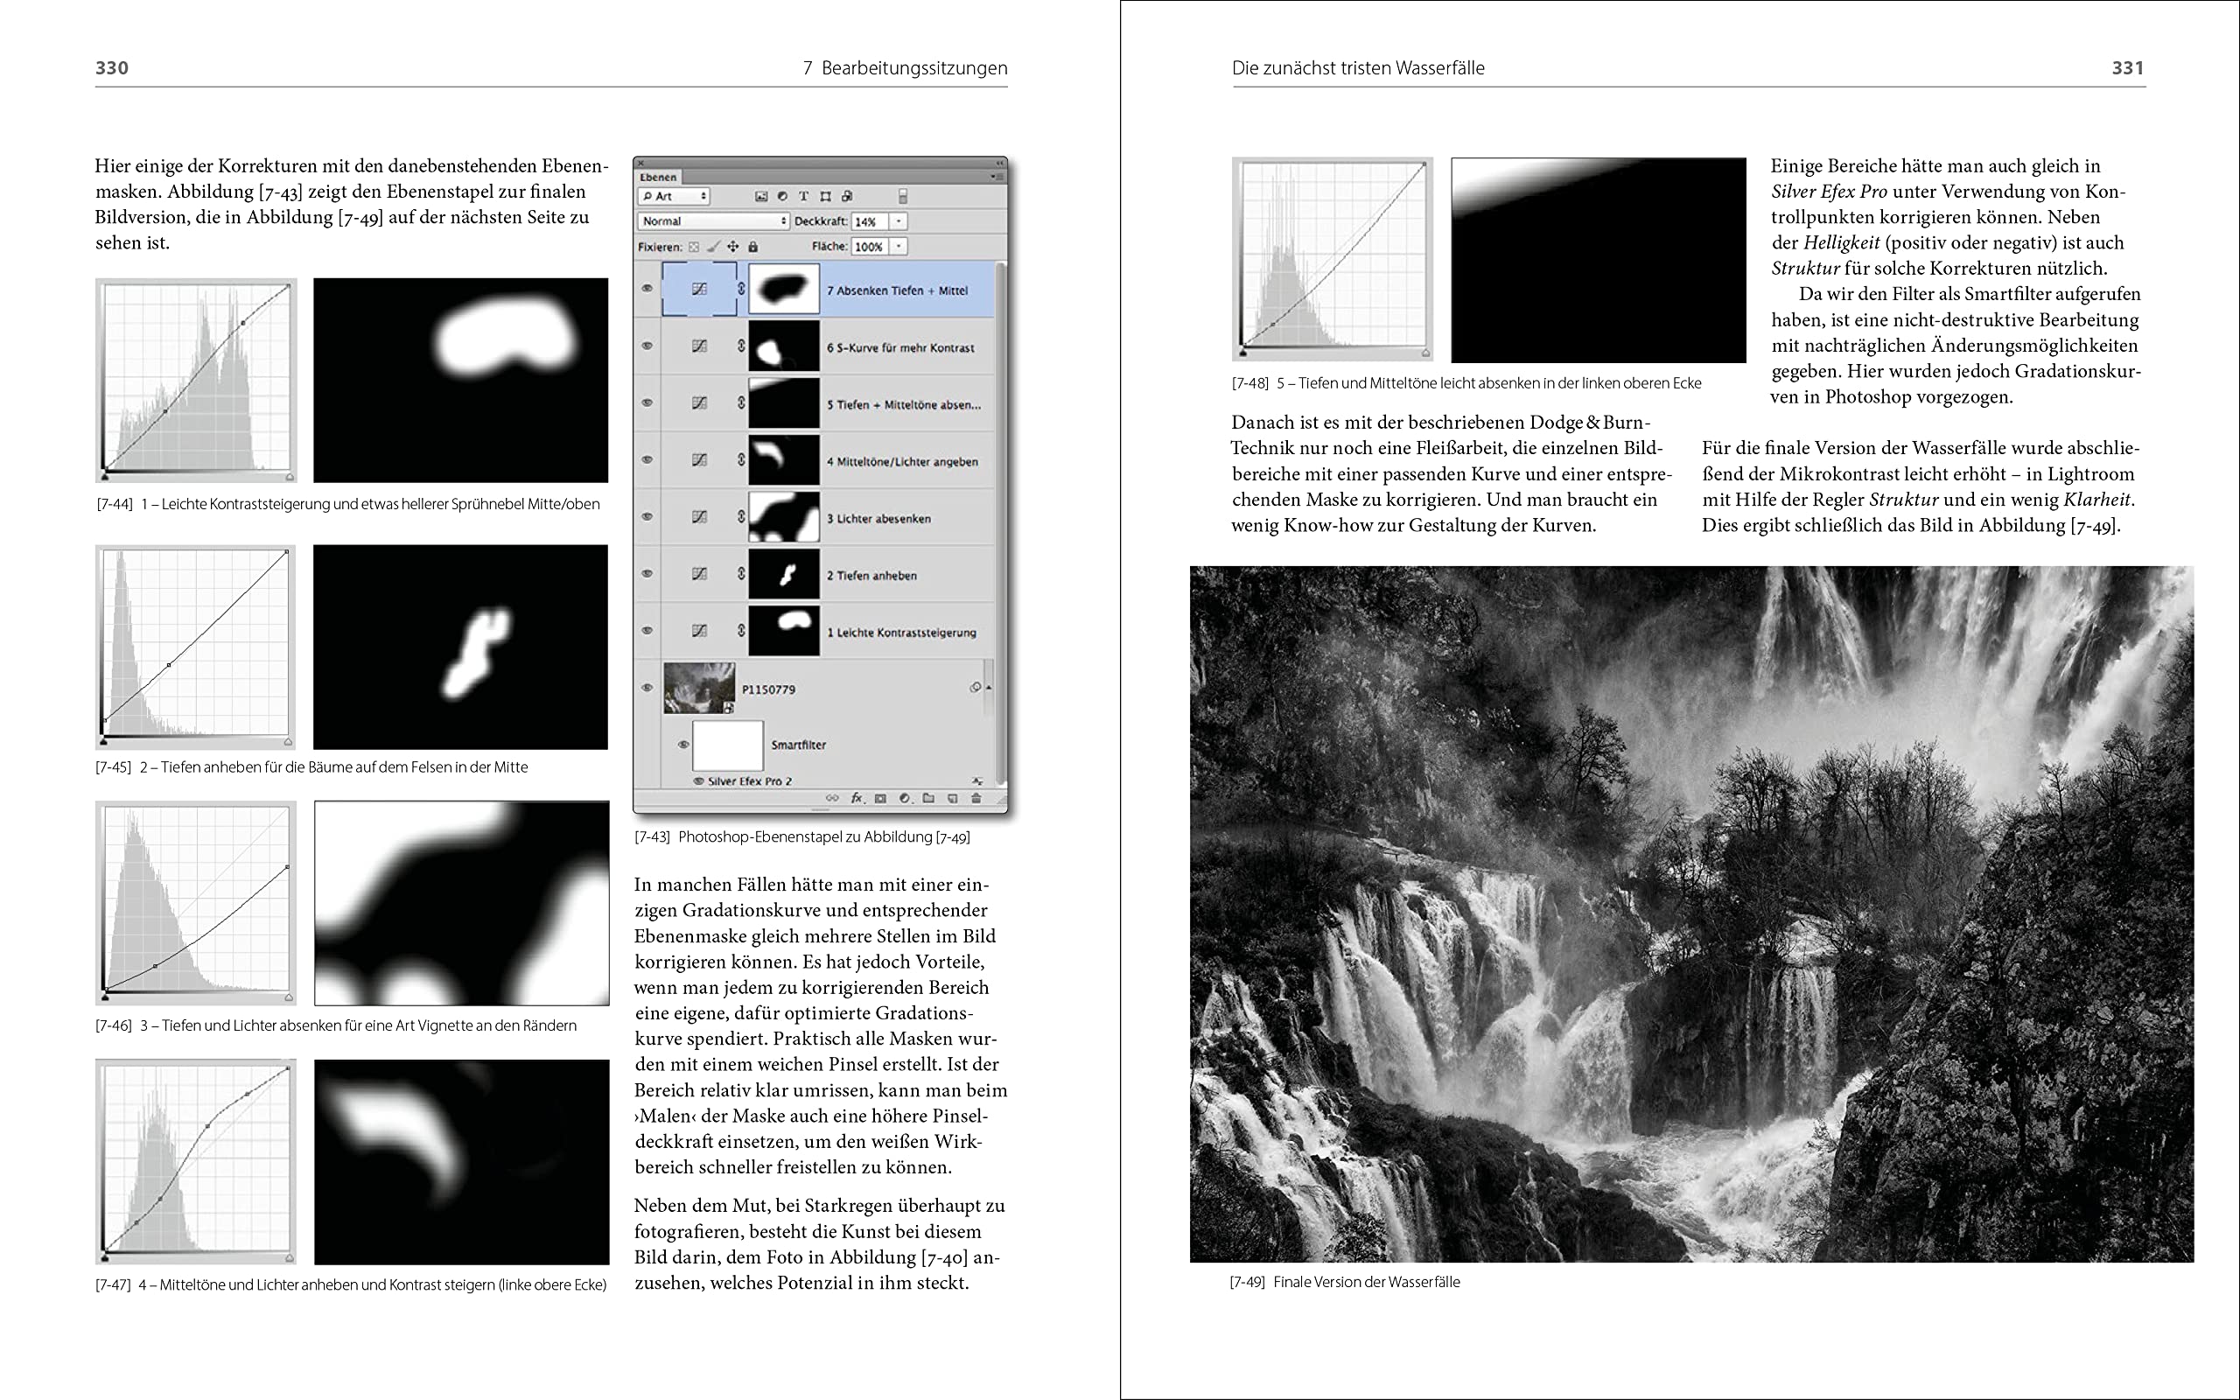The width and height of the screenshot is (2240, 1400).
Task: Click curves icon of layer 3 Lichter abesenken
Action: pyautogui.click(x=700, y=518)
